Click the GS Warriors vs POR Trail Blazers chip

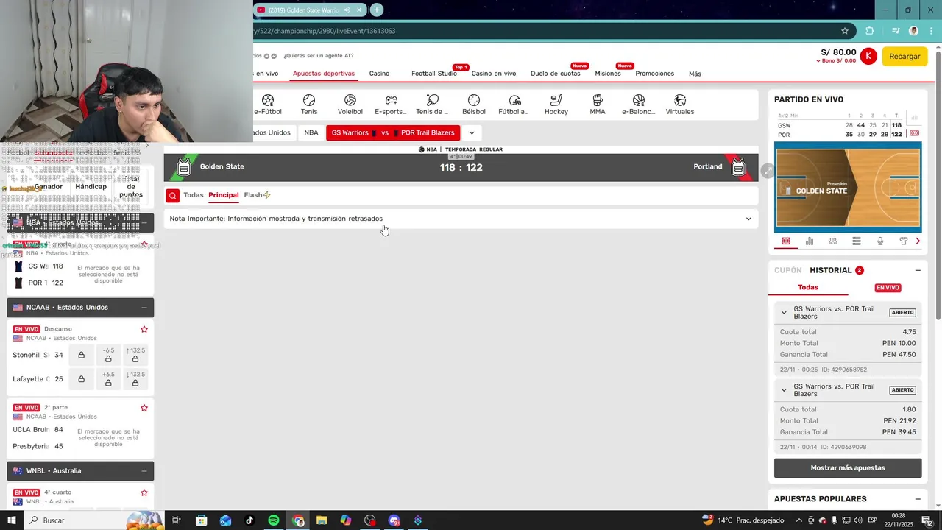click(x=393, y=133)
